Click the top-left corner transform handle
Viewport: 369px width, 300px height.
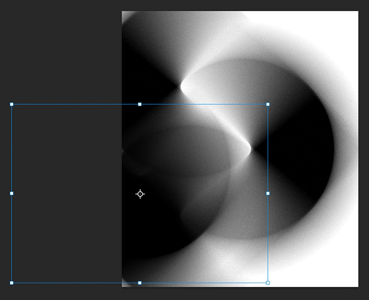click(x=11, y=105)
